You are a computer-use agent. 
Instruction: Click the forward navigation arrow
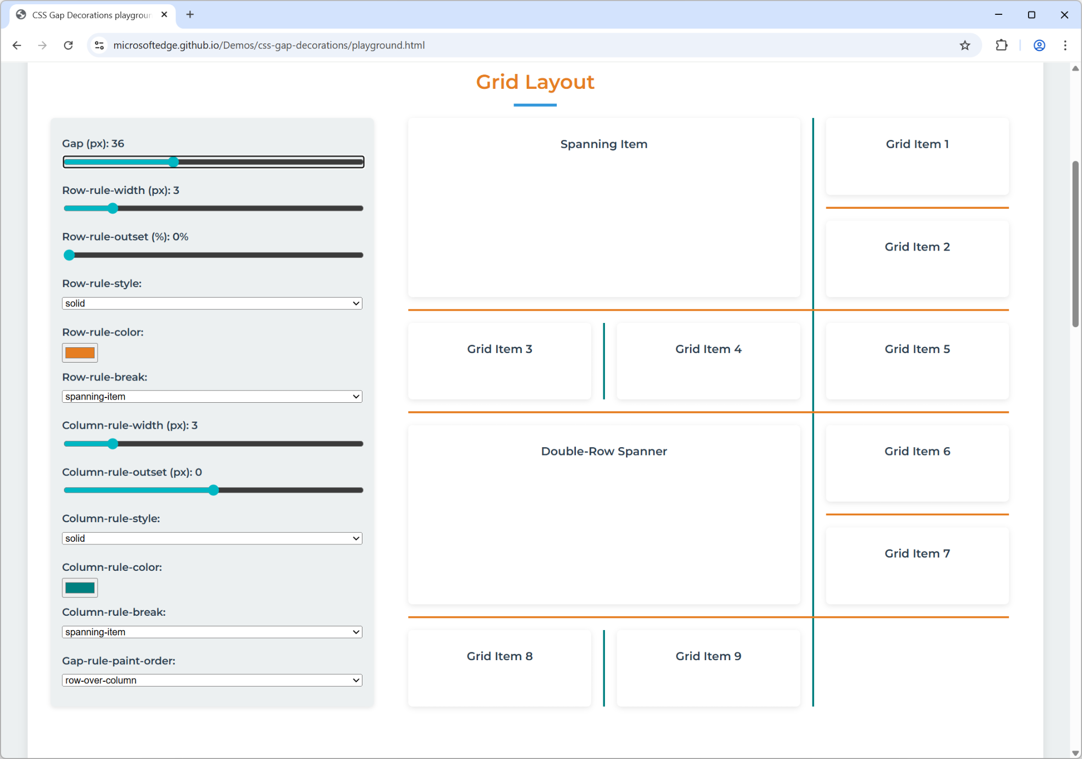click(42, 45)
